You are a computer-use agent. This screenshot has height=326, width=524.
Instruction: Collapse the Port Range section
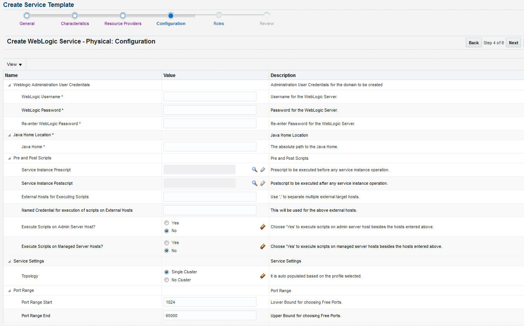[9, 291]
